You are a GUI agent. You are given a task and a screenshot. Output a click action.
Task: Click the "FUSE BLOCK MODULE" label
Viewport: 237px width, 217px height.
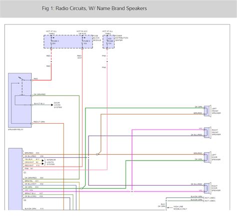[x=97, y=38]
